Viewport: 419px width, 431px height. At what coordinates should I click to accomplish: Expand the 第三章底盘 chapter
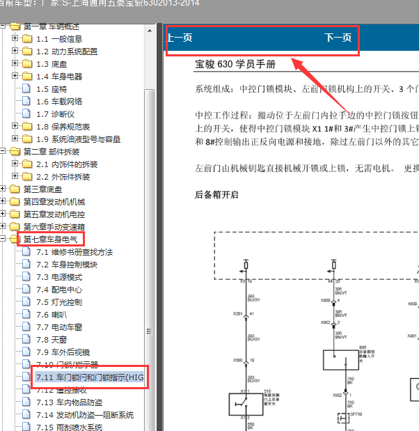[x=3, y=189]
